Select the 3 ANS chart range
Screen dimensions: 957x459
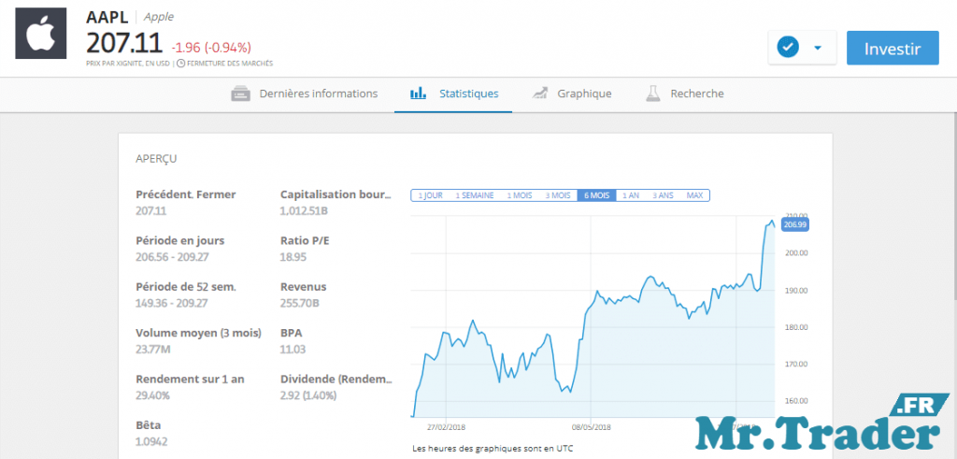pos(663,195)
